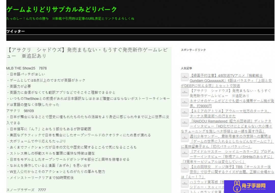Open the sidebar link 【ユミアのアトリエ】

coord(230,114)
